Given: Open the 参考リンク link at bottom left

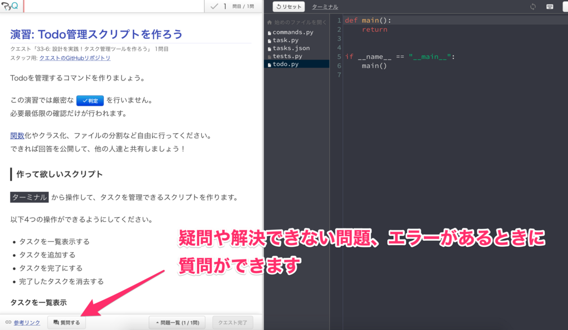Looking at the screenshot, I should pyautogui.click(x=26, y=322).
